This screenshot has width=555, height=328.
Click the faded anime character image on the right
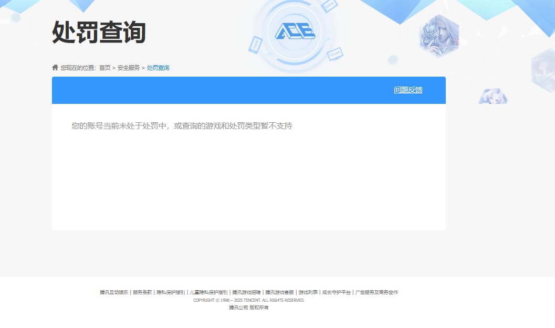493,97
